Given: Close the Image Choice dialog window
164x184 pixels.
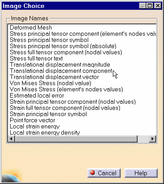Looking at the screenshot, I should [x=158, y=6].
